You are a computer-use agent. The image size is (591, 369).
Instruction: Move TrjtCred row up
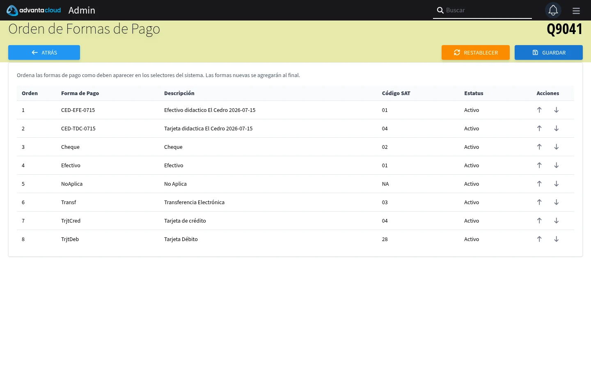[x=539, y=221]
